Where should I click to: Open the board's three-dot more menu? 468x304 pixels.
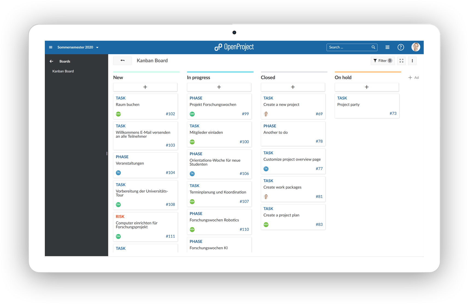[x=412, y=61]
